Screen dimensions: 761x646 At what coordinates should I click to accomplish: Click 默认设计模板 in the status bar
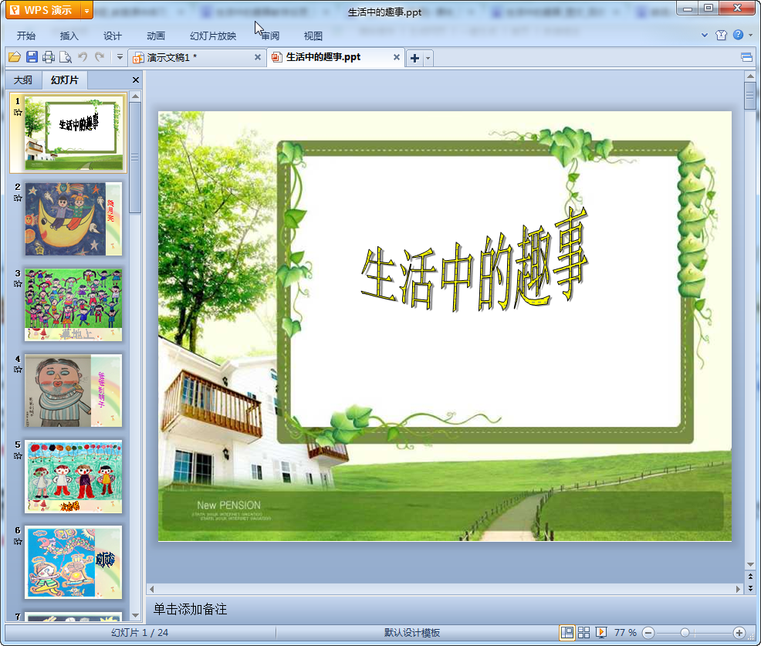pos(412,633)
